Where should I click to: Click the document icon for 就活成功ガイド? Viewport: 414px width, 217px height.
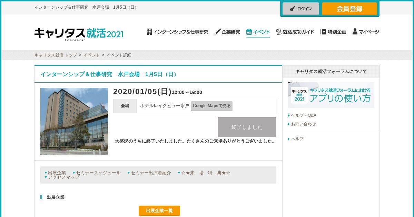[x=279, y=32]
